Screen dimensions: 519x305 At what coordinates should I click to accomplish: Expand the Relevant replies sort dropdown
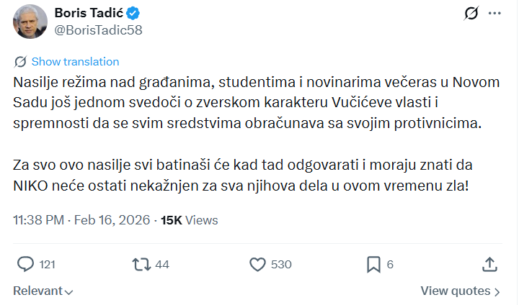(x=43, y=291)
